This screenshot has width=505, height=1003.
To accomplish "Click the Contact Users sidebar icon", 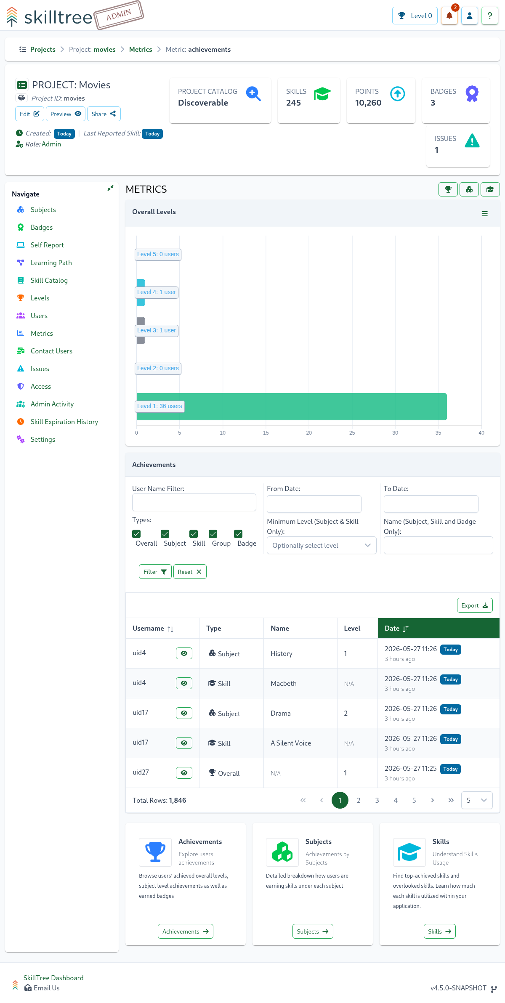I will click(x=21, y=351).
